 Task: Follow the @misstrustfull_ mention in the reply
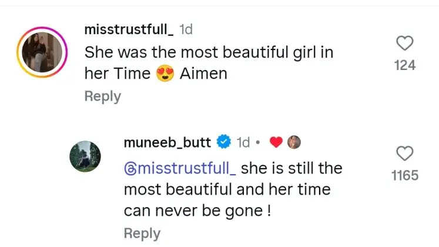pyautogui.click(x=180, y=169)
